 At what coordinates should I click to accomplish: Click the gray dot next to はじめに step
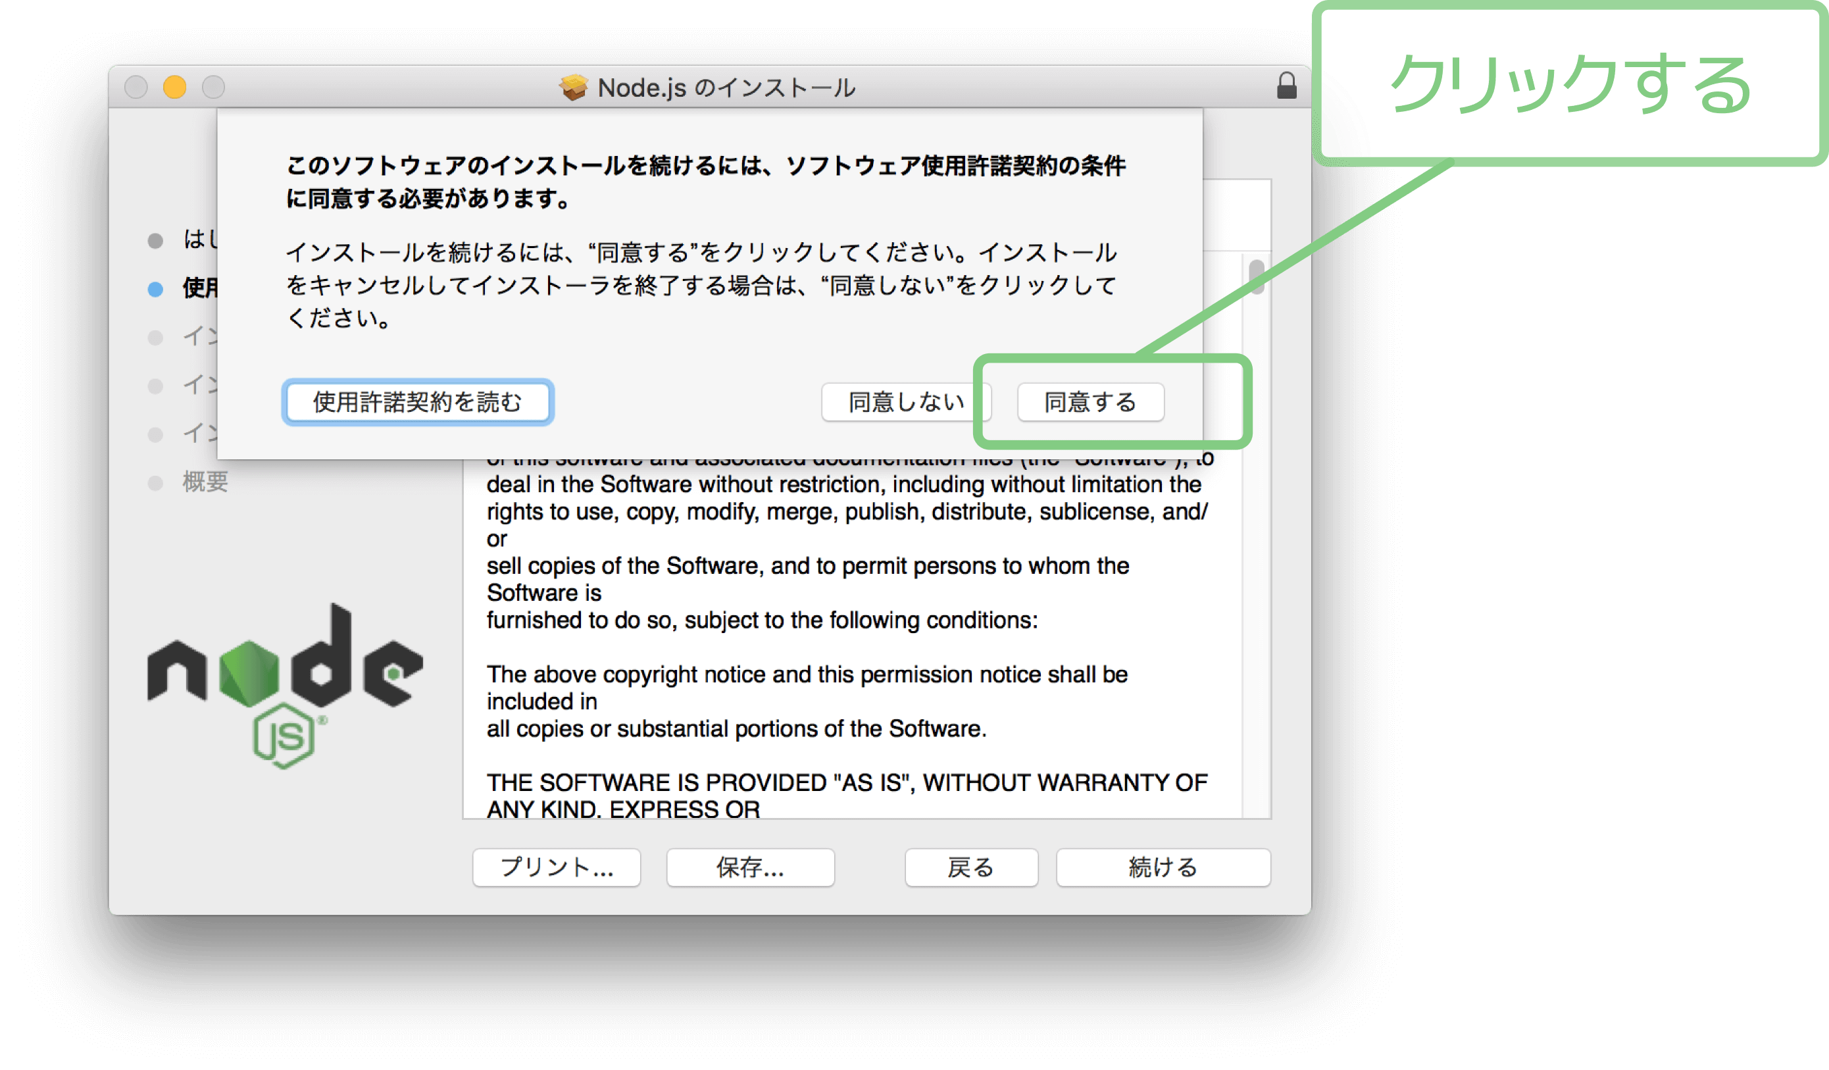pyautogui.click(x=155, y=240)
